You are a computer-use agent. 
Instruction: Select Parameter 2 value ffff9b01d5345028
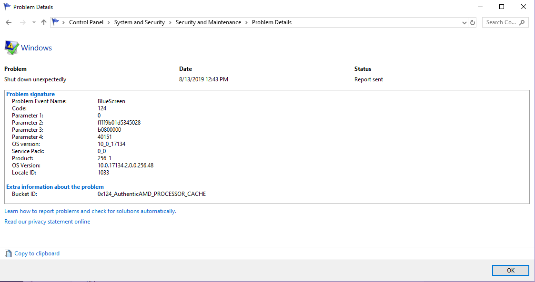(119, 123)
